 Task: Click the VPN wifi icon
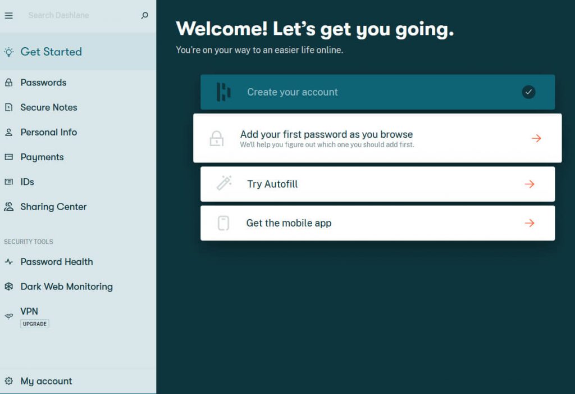point(9,316)
